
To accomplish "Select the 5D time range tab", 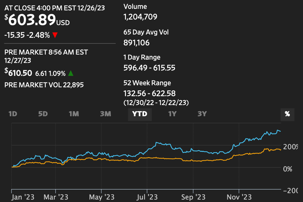I will click(43, 114).
